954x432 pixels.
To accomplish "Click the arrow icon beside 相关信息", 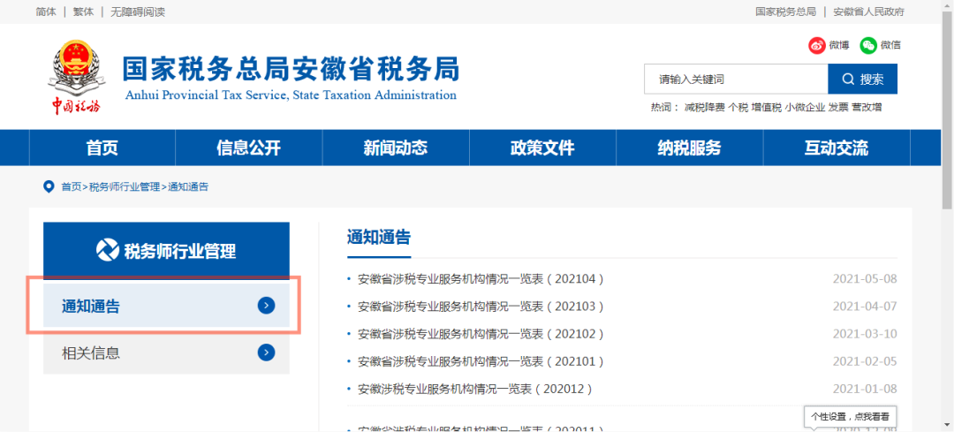I will [266, 352].
